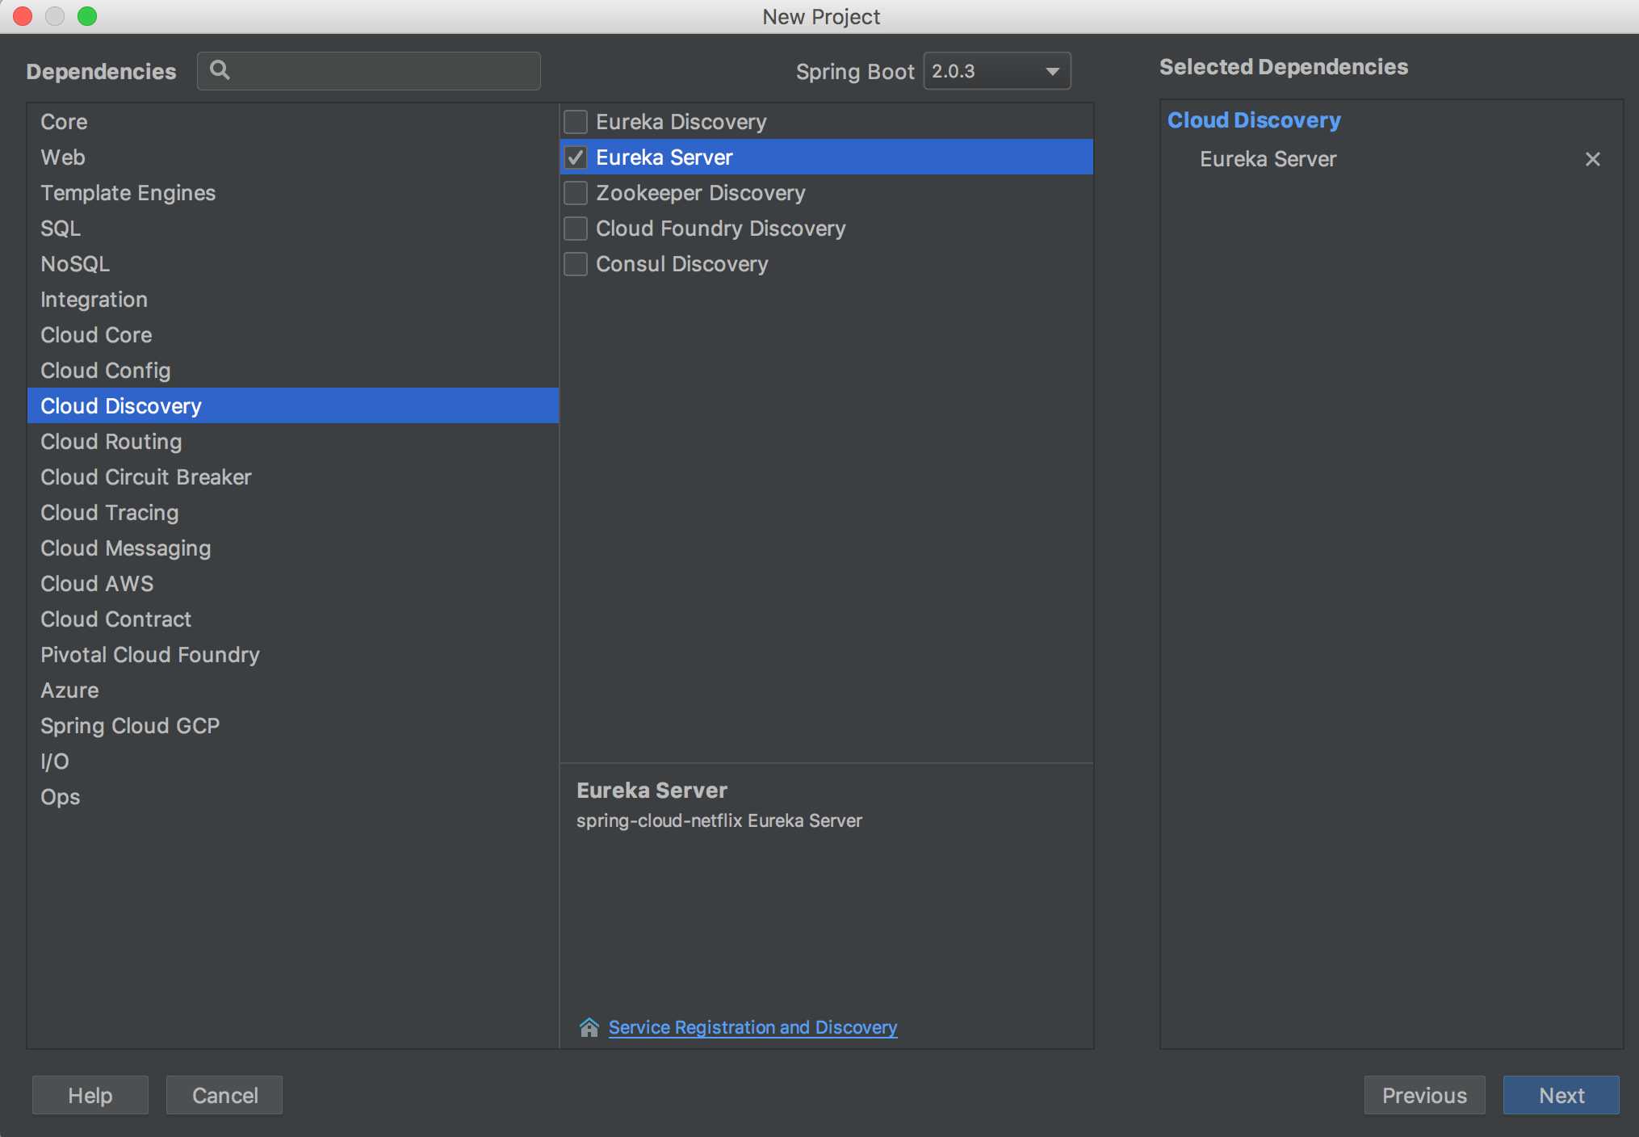The height and width of the screenshot is (1137, 1639).
Task: Remove Eureka Server from selected dependencies
Action: [x=1592, y=159]
